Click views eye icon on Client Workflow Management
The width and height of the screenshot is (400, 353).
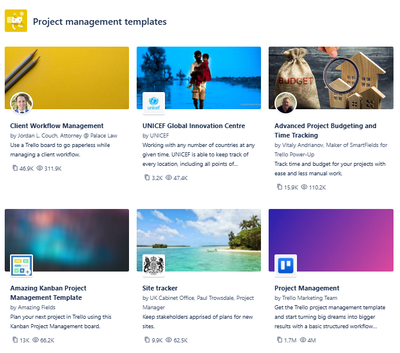tap(39, 168)
